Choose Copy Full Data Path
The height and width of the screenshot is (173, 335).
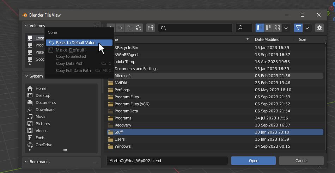point(79,70)
